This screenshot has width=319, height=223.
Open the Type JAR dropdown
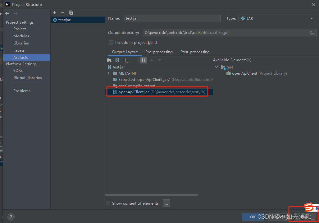pyautogui.click(x=277, y=19)
